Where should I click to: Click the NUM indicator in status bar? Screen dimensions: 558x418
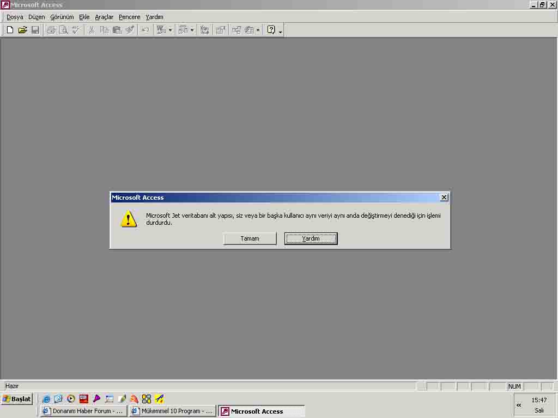tap(514, 386)
